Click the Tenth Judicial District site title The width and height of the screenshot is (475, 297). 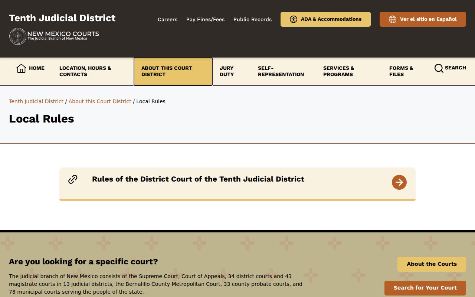pos(62,18)
